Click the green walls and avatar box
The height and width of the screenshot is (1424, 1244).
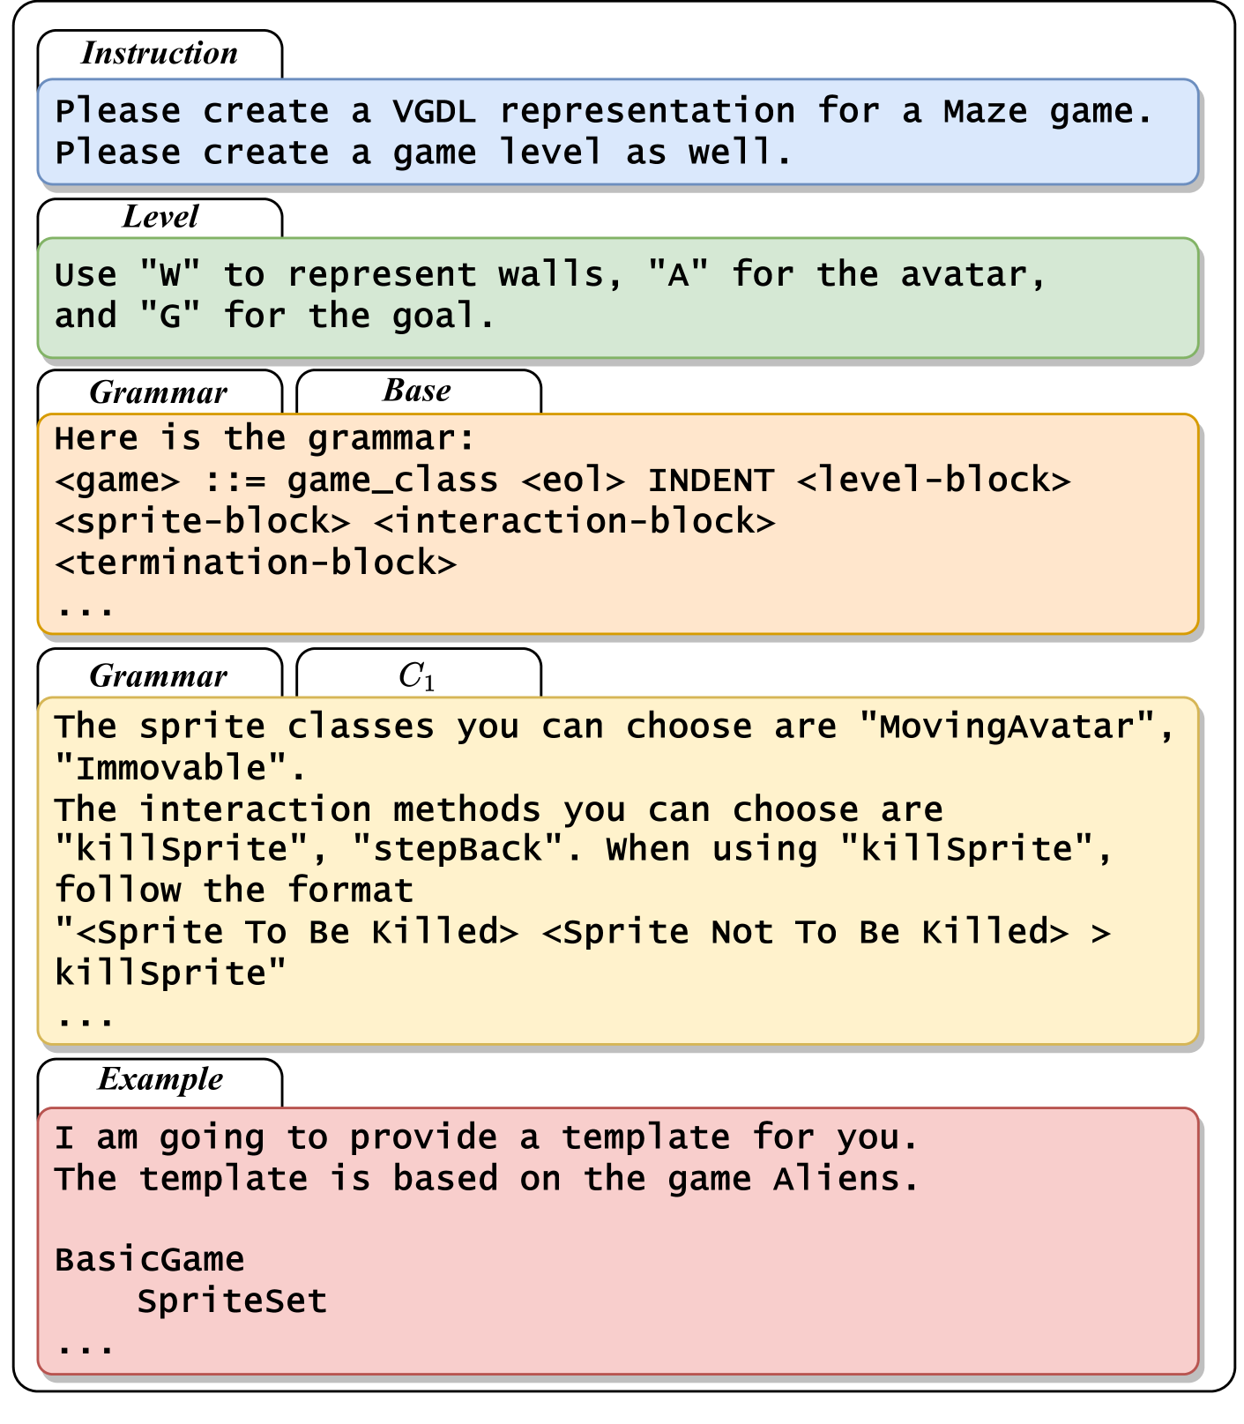(617, 296)
